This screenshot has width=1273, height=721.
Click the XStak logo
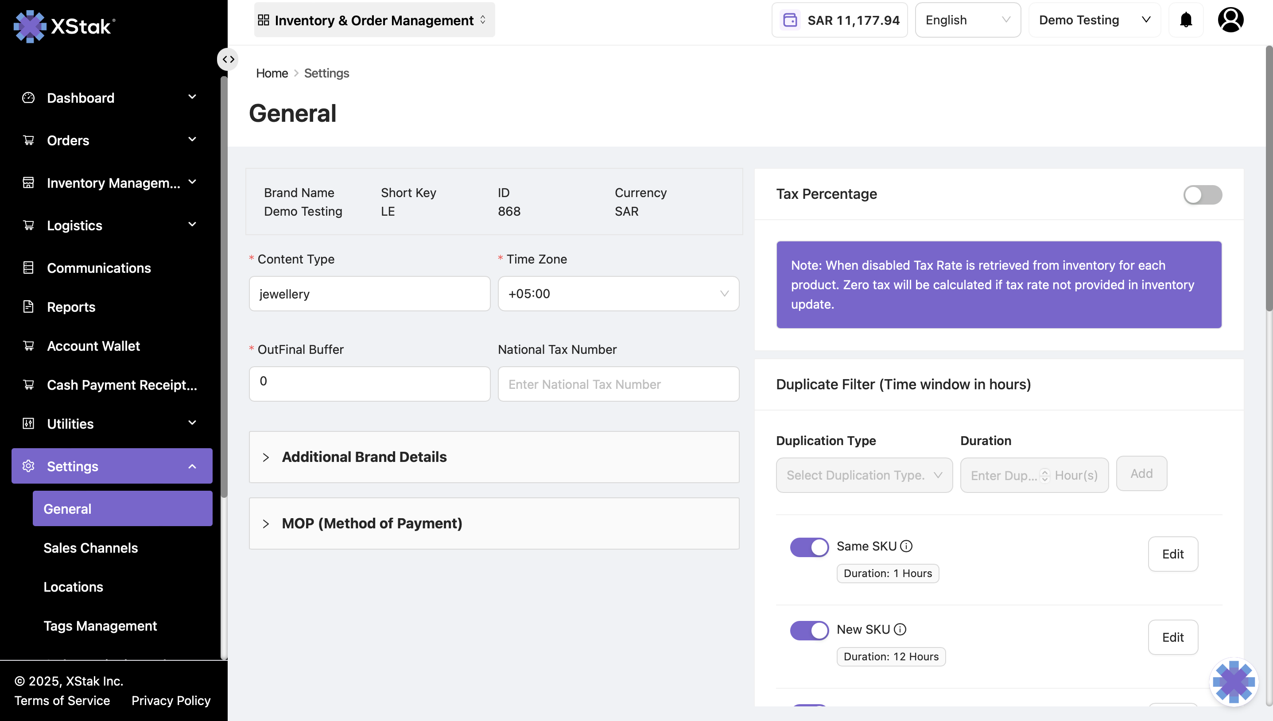(64, 26)
